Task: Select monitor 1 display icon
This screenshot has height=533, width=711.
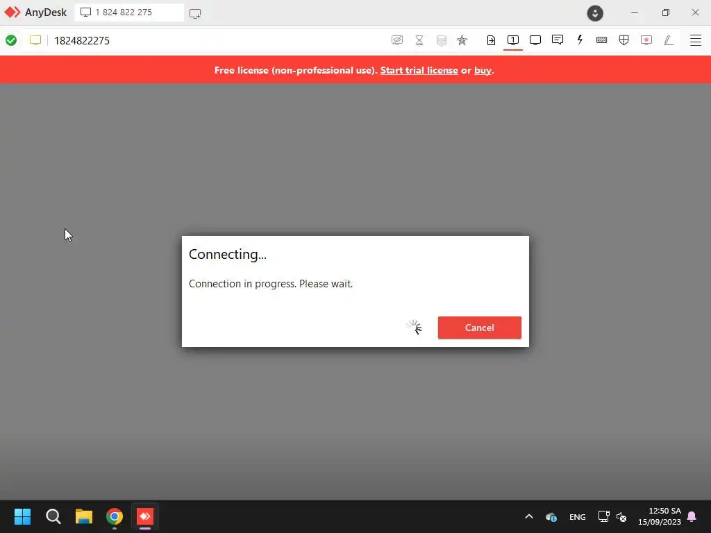Action: [513, 40]
